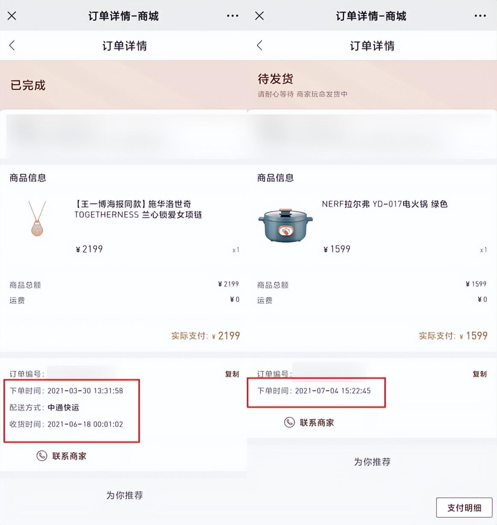
Task: Click the green electric hotpot thumbnail
Action: pos(286,225)
